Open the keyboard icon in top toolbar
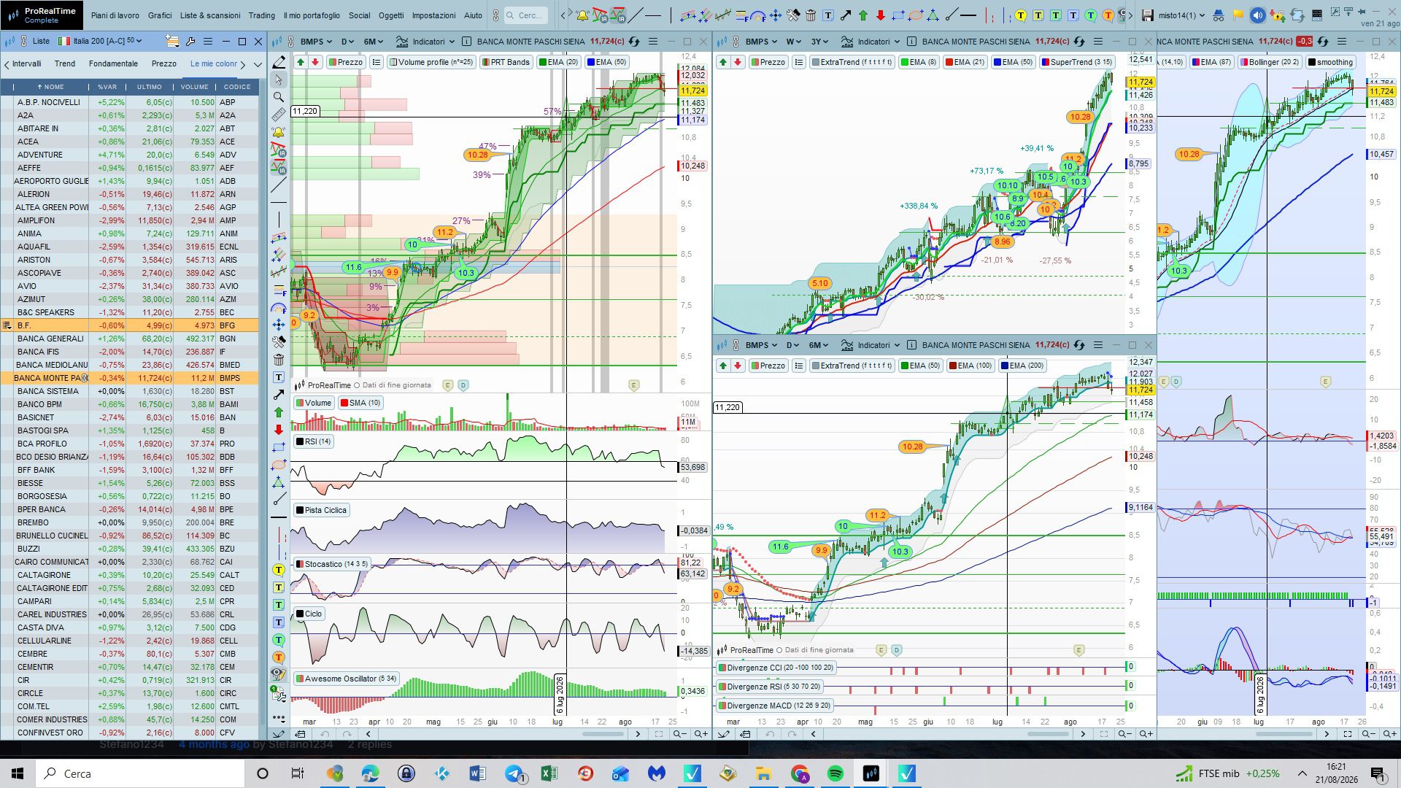 [x=1317, y=15]
